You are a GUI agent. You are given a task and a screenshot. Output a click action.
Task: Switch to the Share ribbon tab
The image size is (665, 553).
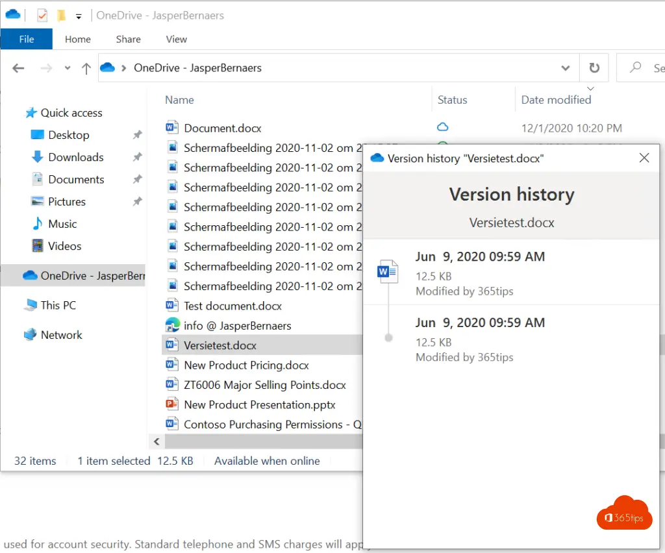[x=128, y=39]
